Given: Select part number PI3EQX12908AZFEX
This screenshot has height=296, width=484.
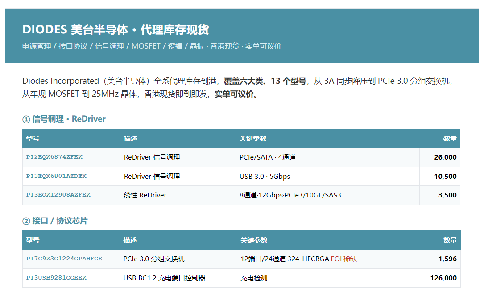Looking at the screenshot, I should tap(58, 195).
